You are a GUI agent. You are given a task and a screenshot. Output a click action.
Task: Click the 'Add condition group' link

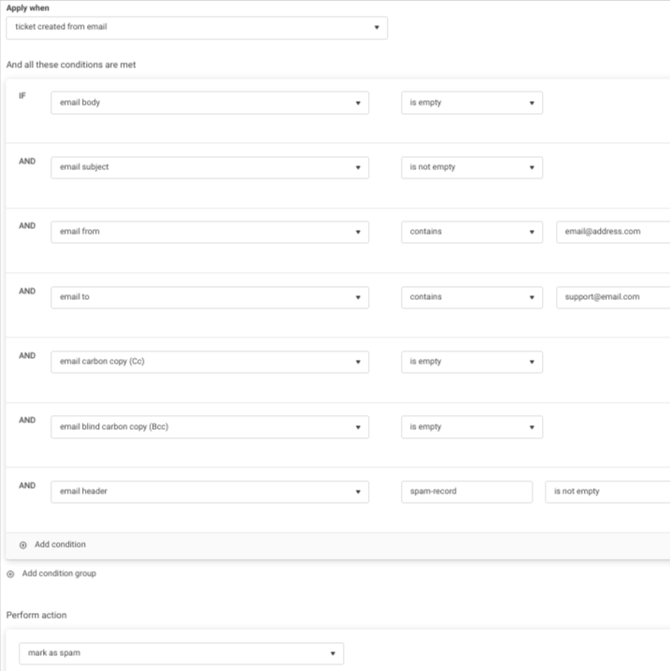tap(59, 574)
